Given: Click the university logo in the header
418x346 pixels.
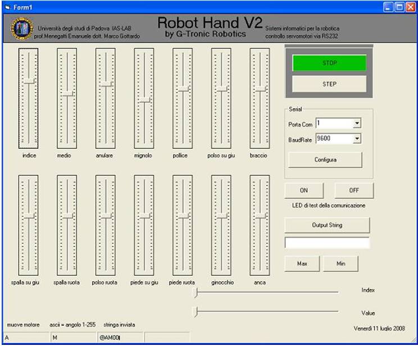Looking at the screenshot, I should tap(22, 29).
